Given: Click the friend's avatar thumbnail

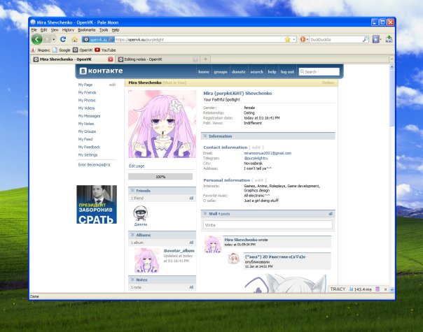Looking at the screenshot, I should (141, 213).
